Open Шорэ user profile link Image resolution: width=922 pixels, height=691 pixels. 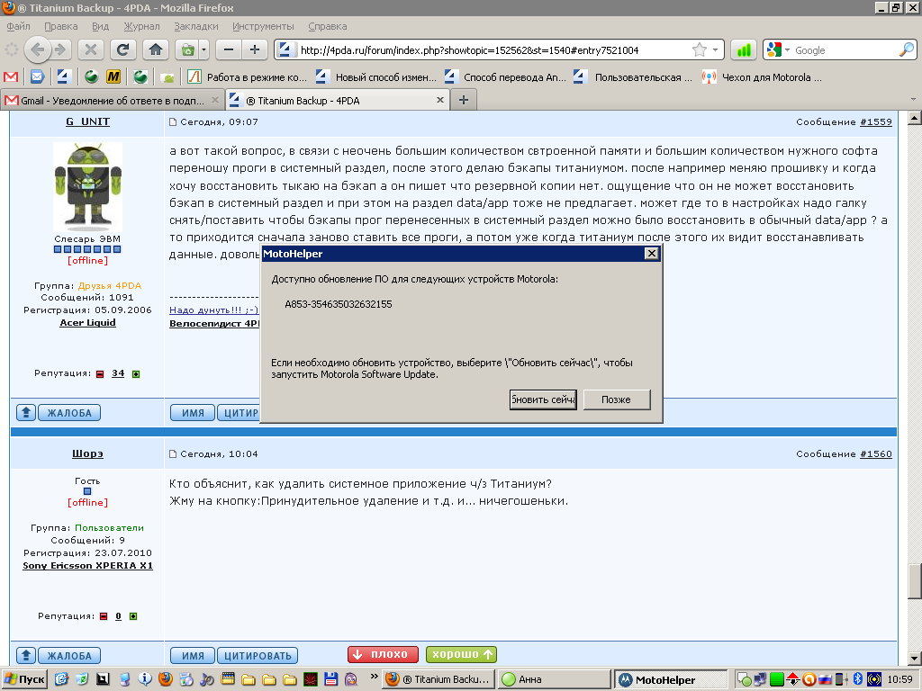pyautogui.click(x=87, y=453)
